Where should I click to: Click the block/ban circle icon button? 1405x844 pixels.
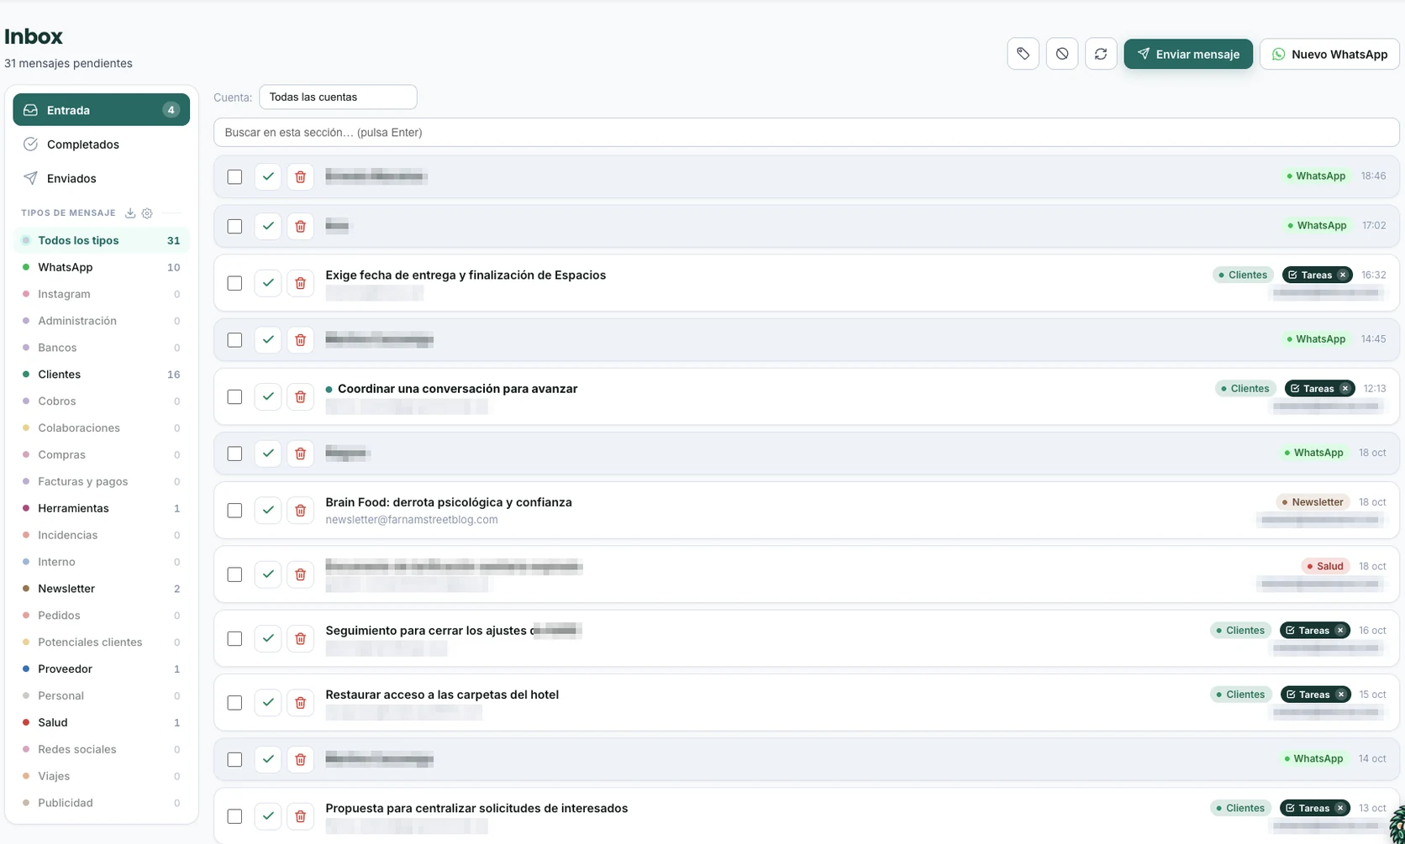(1062, 54)
